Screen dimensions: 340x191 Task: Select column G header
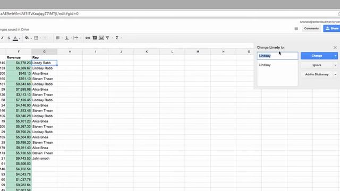(44, 52)
